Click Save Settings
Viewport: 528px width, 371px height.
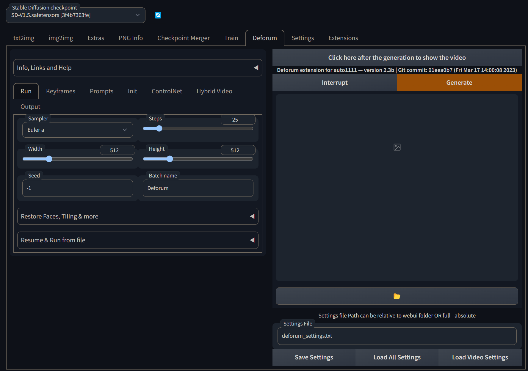(x=314, y=357)
